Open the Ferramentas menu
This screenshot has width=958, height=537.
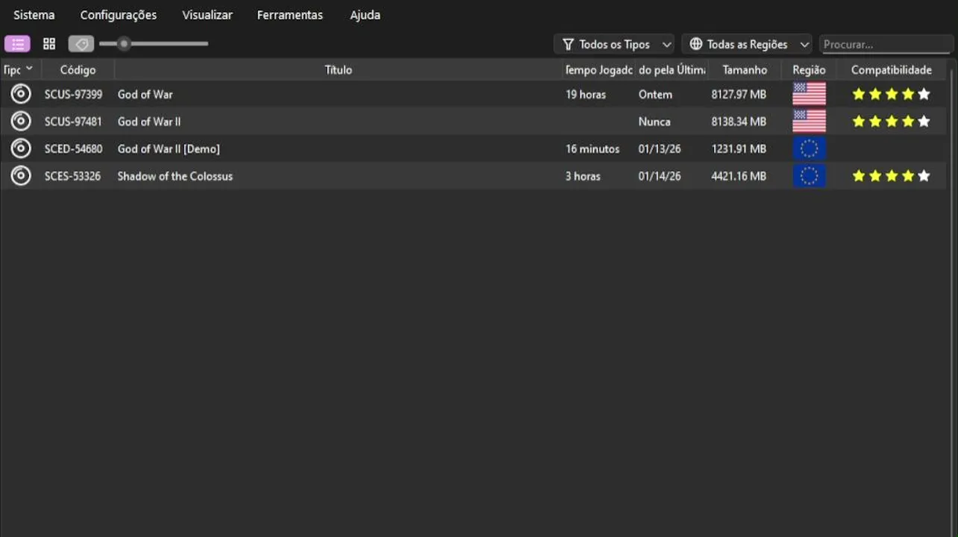click(x=290, y=15)
